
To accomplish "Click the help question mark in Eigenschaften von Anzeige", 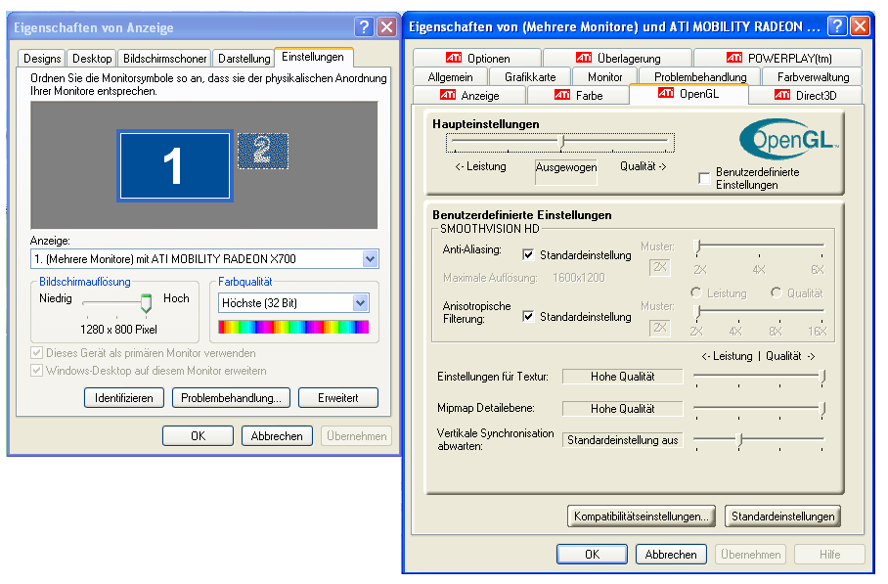I will pos(364,26).
